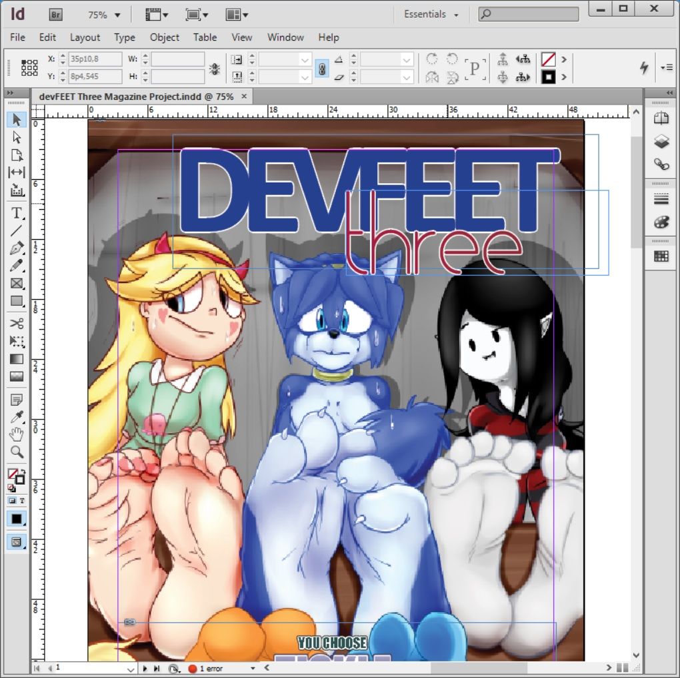680x678 pixels.
Task: Open the Color panel
Action: pos(661,222)
